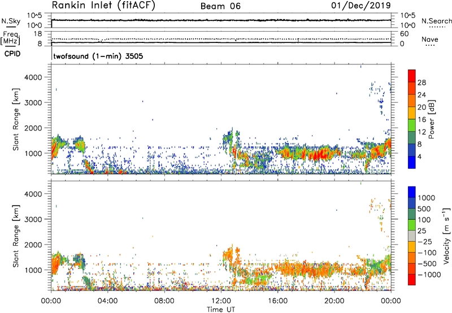This screenshot has width=452, height=313.
Task: Select the "twofsound (1-min) 3505" mode text
Action: pos(98,56)
